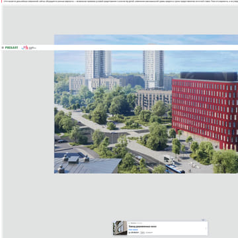This screenshot has width=238, height=238.
Task: Open the city rendering with the red building
Action: [146, 104]
